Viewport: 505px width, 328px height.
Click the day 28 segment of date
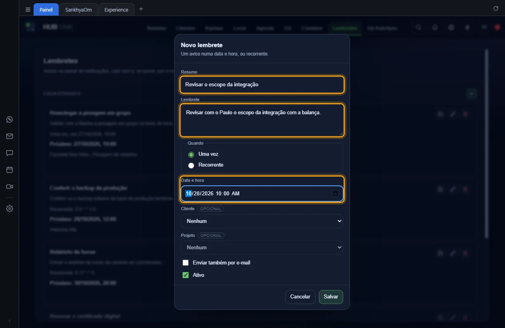pyautogui.click(x=197, y=194)
